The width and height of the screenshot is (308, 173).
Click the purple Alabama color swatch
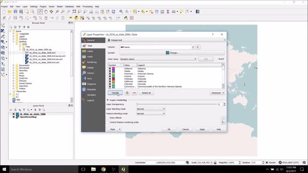(114, 69)
